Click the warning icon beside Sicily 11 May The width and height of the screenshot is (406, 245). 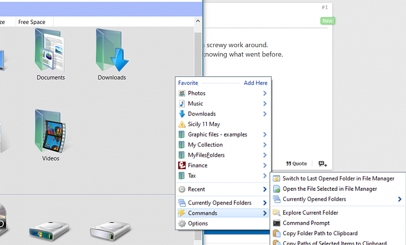[182, 124]
